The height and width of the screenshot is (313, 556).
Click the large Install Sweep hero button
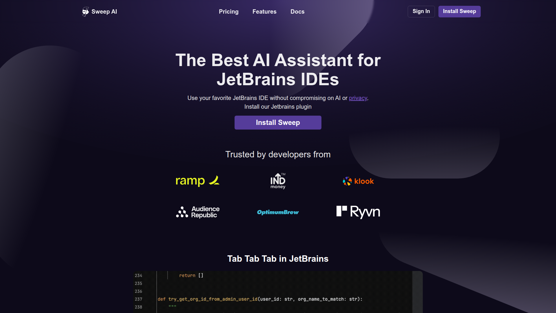pyautogui.click(x=278, y=123)
